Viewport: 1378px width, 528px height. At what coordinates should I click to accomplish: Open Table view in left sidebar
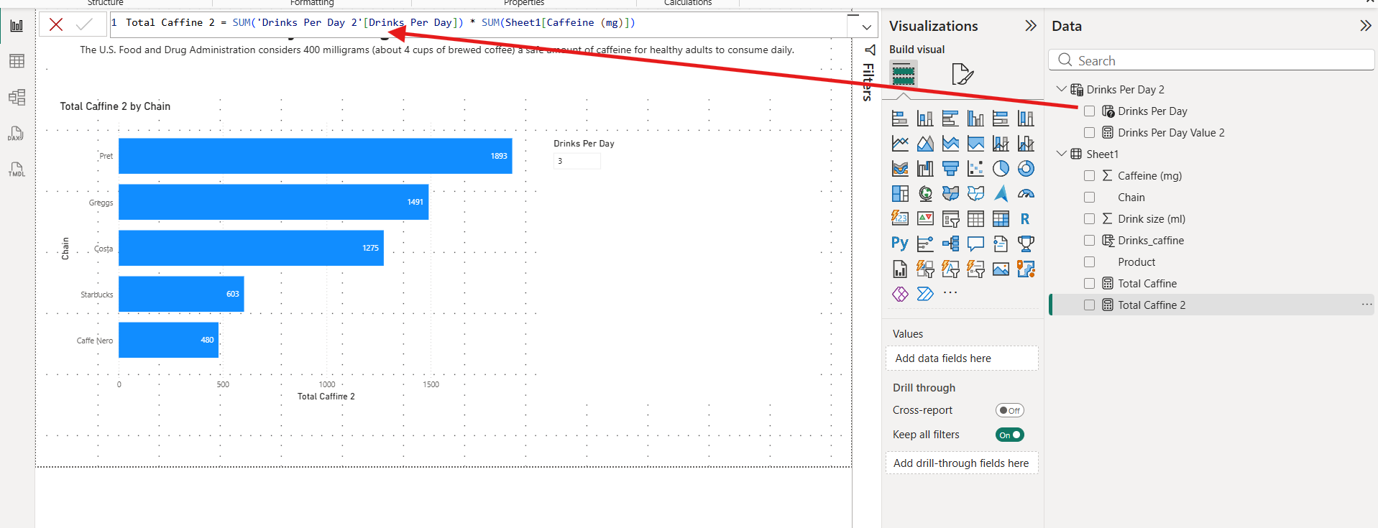click(17, 61)
